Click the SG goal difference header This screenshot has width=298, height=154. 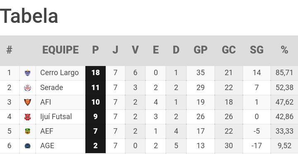click(257, 50)
